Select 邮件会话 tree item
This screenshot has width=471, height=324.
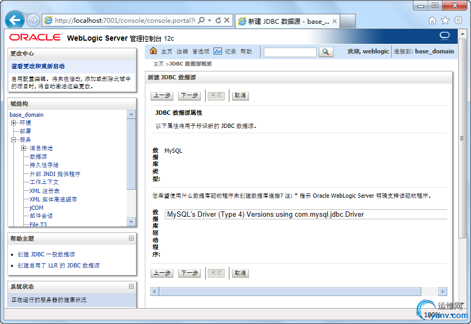(x=41, y=216)
